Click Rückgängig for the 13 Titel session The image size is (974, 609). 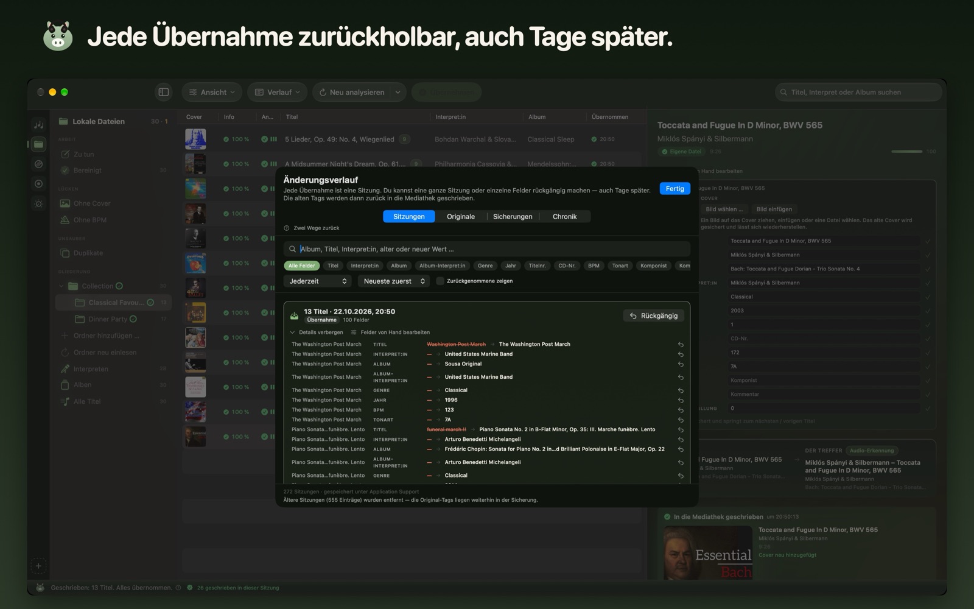[654, 315]
